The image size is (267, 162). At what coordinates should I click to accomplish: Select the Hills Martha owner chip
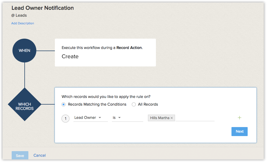(160, 118)
